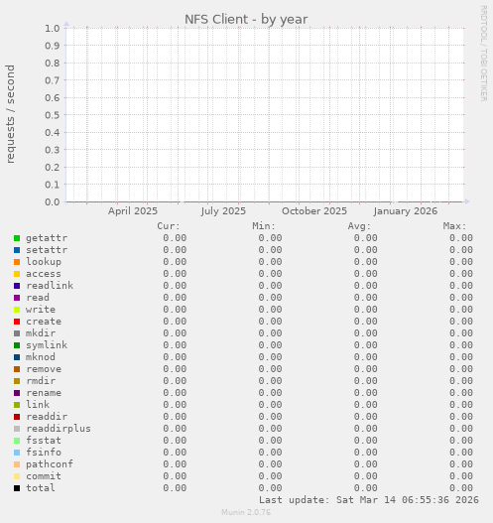Click the requests / second axis title
Screen dimensions: 493x523
pyautogui.click(x=10, y=114)
